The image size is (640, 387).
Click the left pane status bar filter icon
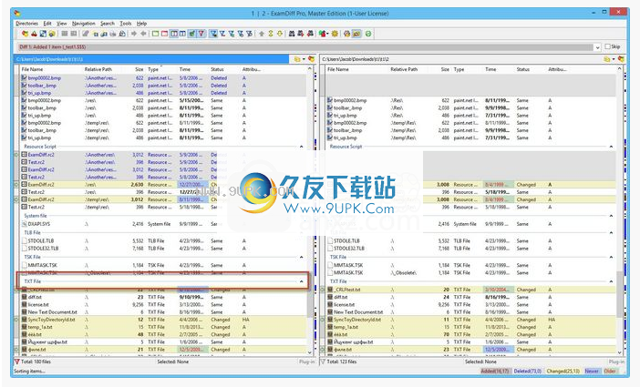tap(16, 362)
